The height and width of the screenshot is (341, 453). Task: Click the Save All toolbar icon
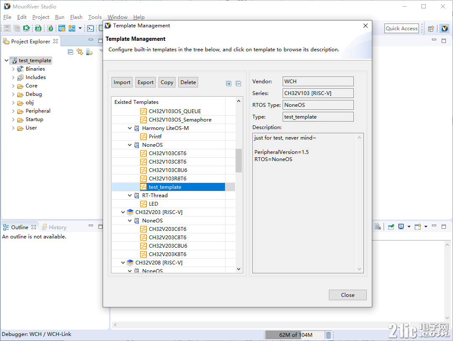[17, 28]
